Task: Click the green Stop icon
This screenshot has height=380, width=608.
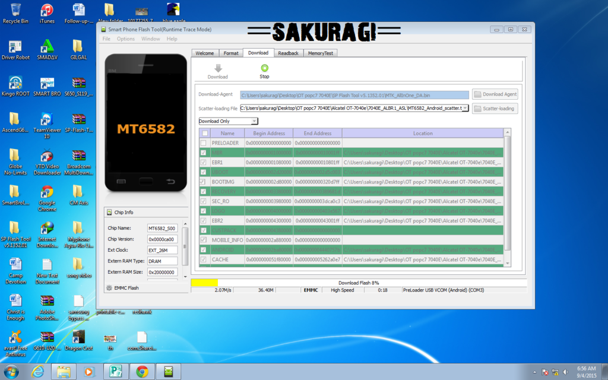Action: pos(264,68)
